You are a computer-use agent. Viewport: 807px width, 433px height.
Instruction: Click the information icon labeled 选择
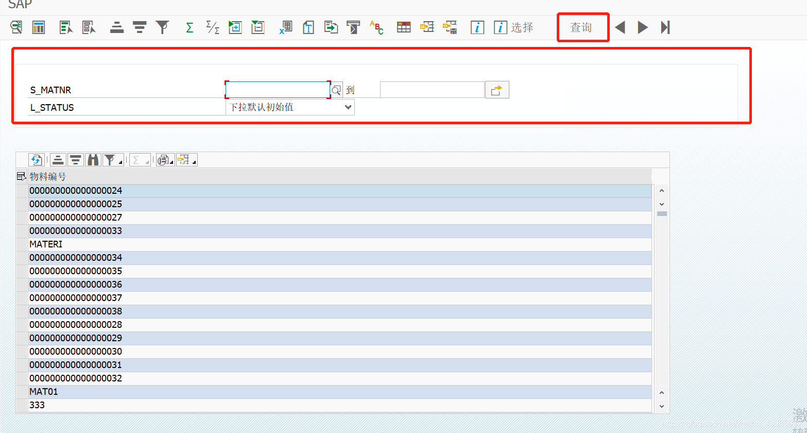(513, 27)
